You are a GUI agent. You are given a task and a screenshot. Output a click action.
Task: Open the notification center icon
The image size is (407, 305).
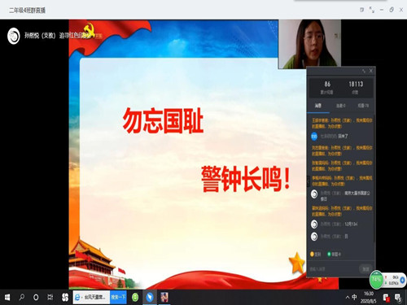click(398, 298)
